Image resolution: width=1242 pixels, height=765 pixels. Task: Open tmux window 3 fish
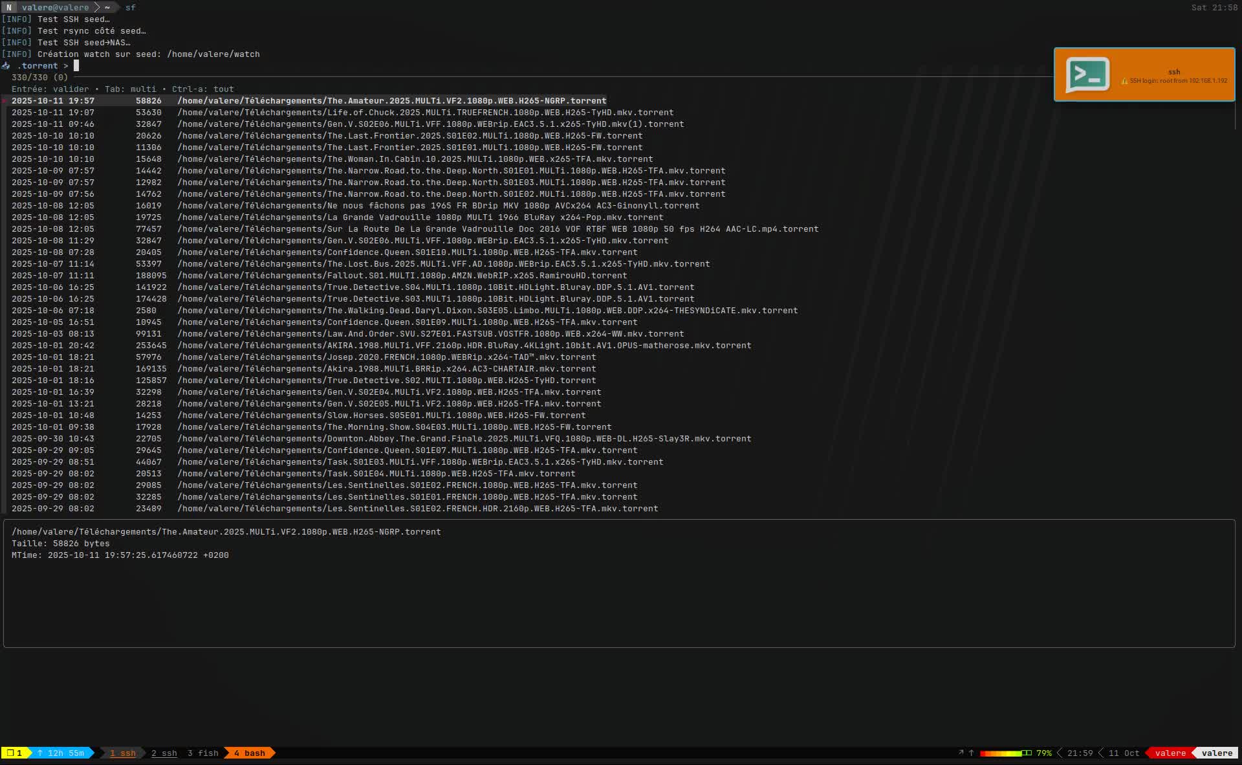pyautogui.click(x=202, y=753)
